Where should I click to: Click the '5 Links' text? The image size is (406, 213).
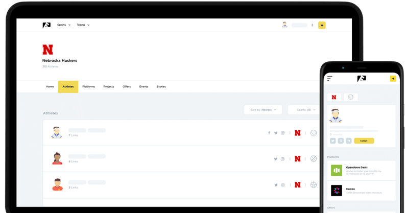click(73, 187)
